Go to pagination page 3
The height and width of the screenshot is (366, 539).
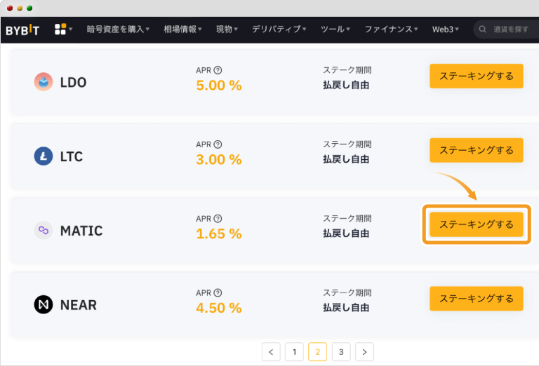(341, 352)
